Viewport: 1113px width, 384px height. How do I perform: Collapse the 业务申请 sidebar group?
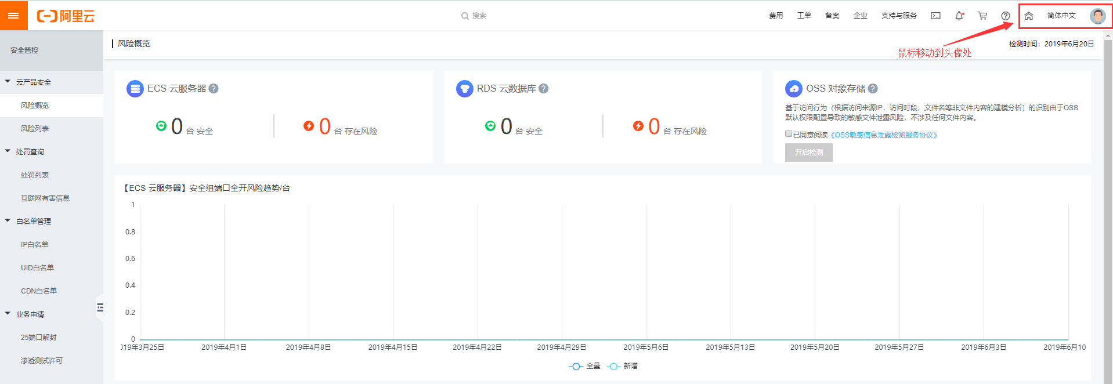click(8, 314)
